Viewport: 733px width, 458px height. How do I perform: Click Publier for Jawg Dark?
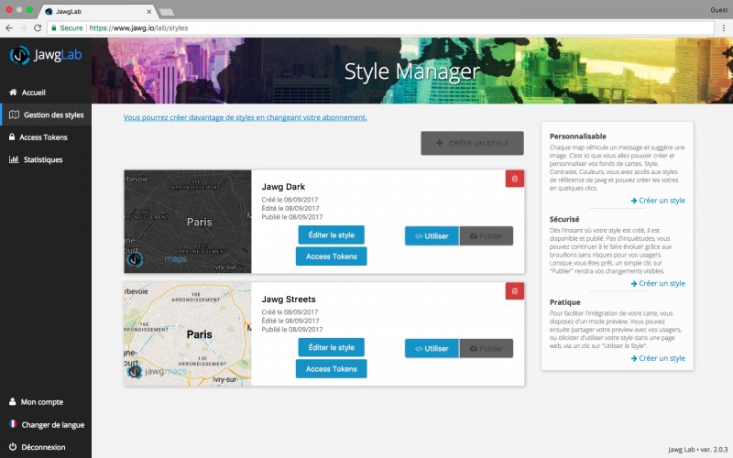487,236
